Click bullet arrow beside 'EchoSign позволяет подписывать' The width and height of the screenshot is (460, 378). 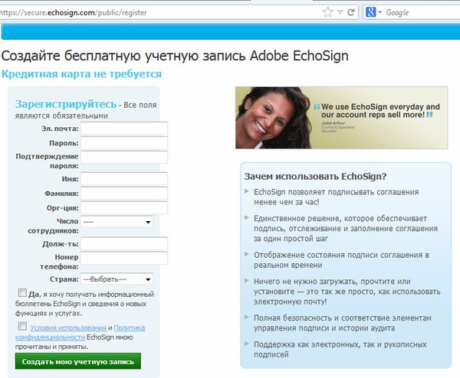tap(247, 191)
